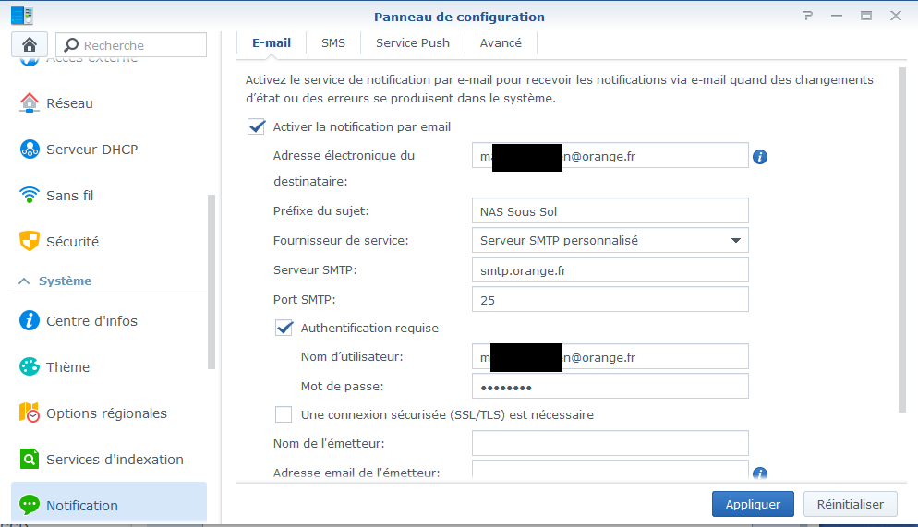Screen dimensions: 918x527
Task: Open the Réseau network settings icon
Action: pos(30,102)
